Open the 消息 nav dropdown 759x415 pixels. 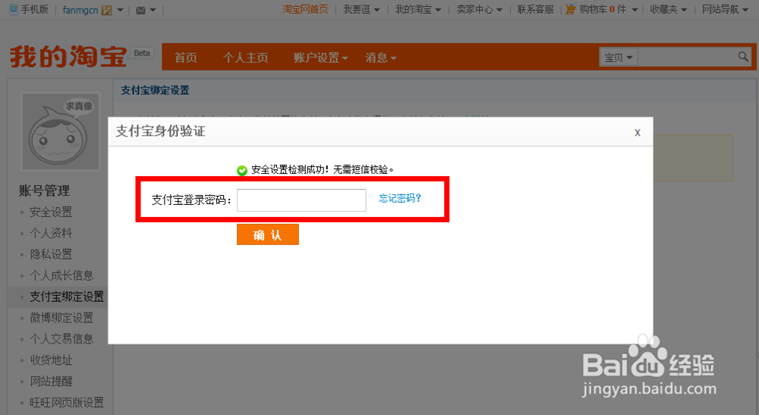381,58
